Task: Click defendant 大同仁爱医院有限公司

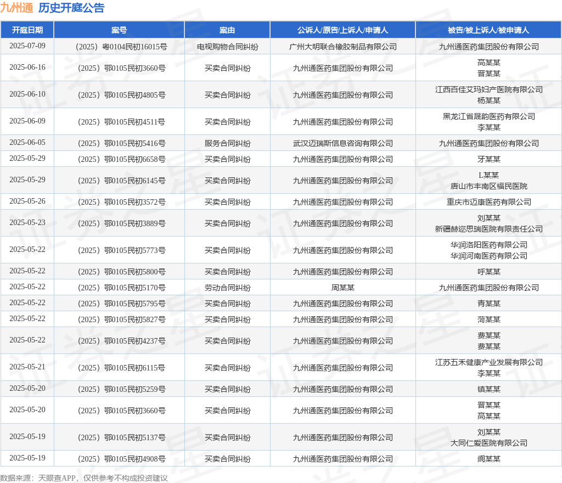Action: tap(489, 443)
